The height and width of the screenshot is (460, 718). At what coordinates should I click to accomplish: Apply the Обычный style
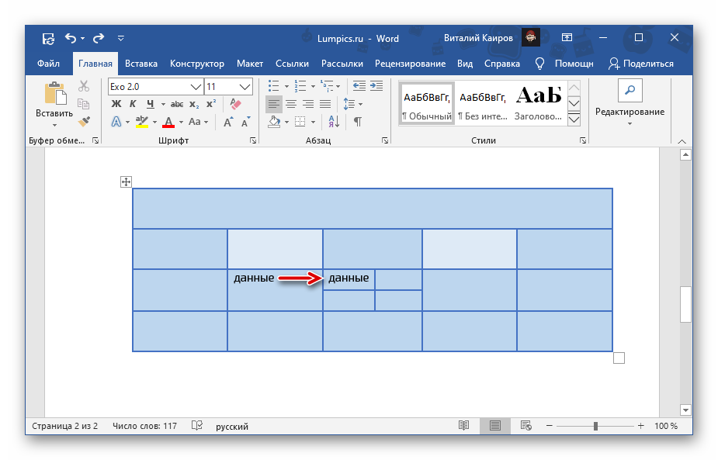tap(426, 103)
